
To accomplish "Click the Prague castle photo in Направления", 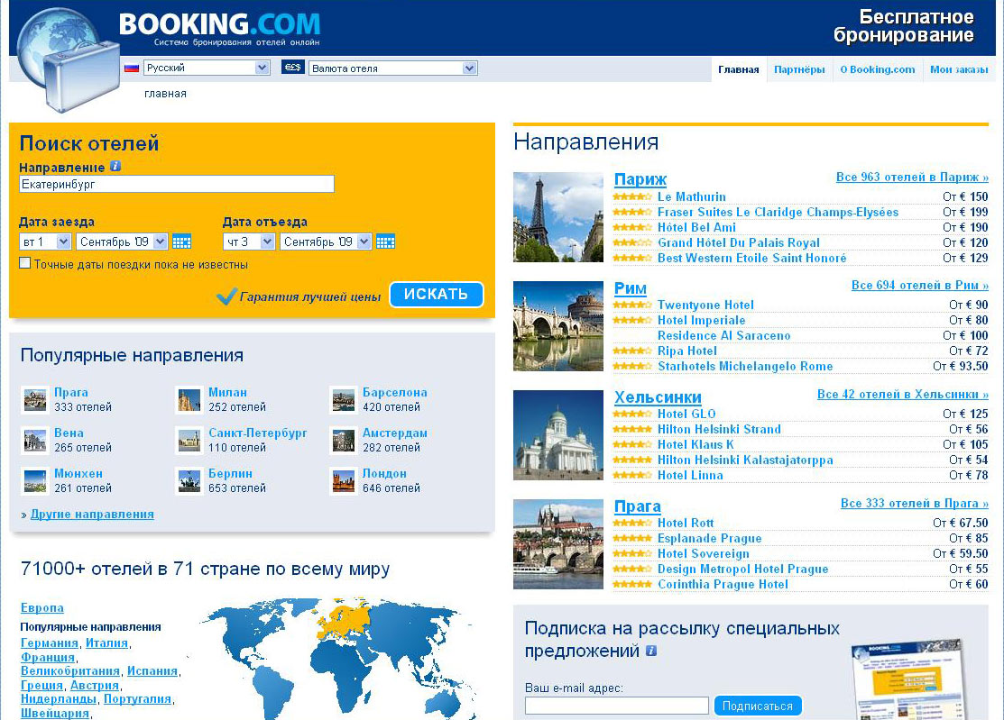I will click(558, 544).
